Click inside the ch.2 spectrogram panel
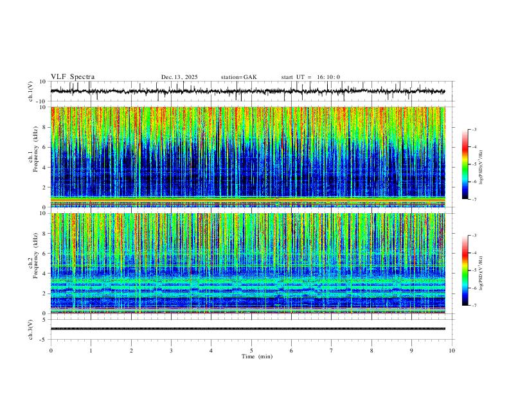Screen dimensions: 509x393 coord(247,263)
